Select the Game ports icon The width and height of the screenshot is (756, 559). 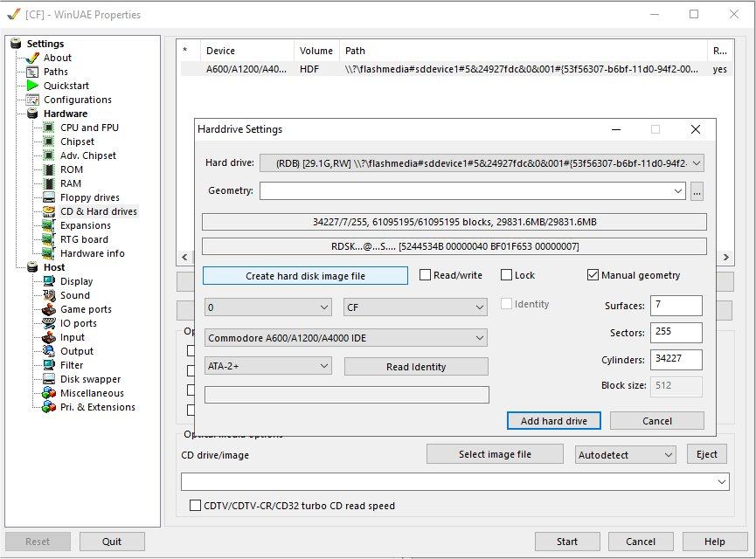(49, 309)
